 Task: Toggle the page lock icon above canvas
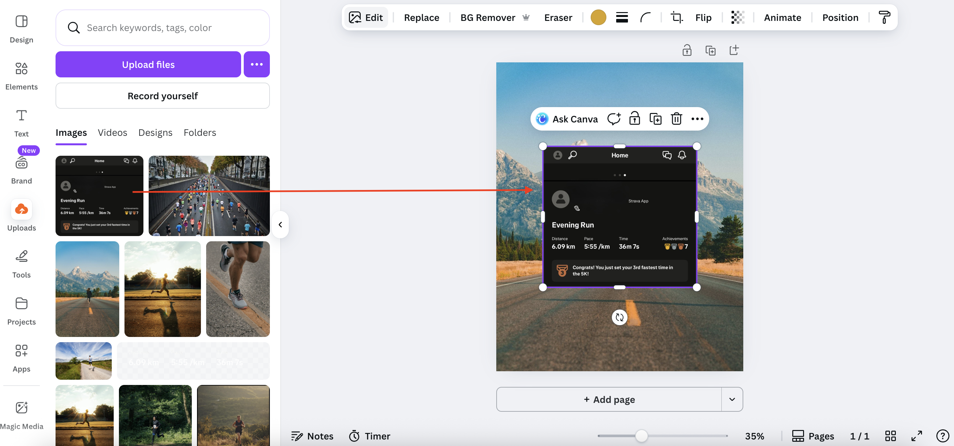pyautogui.click(x=687, y=50)
